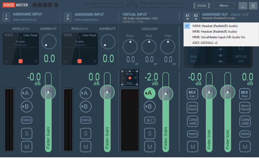Click Hardware Input 2 fader gain knob

107,92
